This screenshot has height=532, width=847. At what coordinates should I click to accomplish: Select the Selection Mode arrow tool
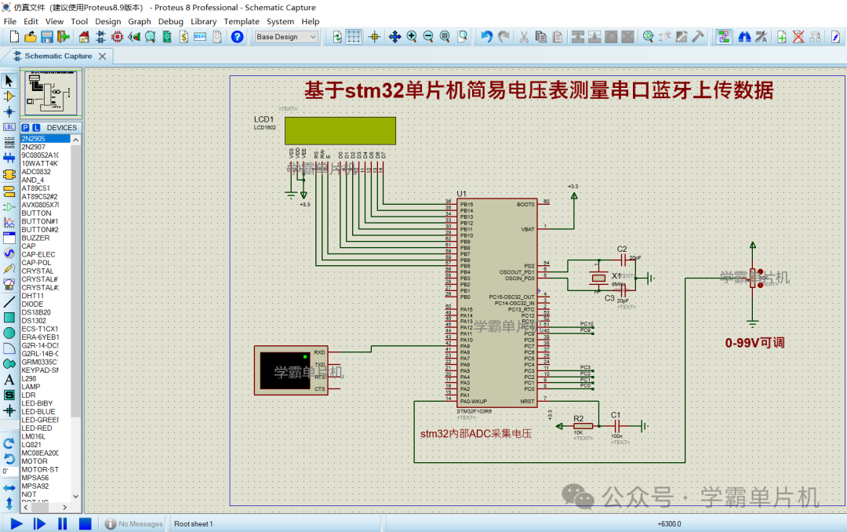(9, 81)
